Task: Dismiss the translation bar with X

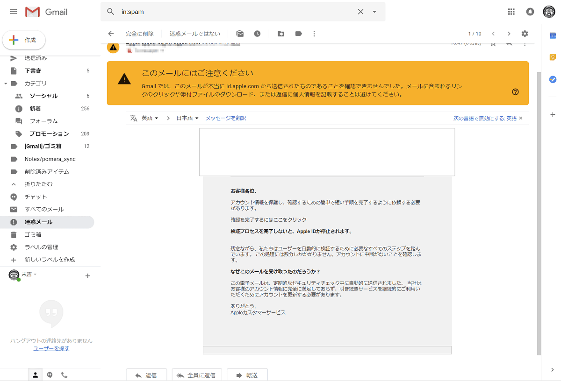Action: point(521,118)
